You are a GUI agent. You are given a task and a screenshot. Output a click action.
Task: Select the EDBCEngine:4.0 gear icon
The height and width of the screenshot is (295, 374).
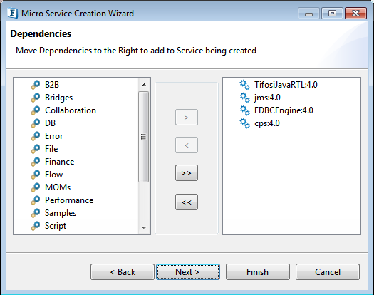(x=245, y=110)
